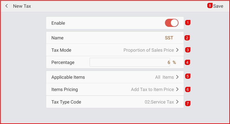
Task: Toggle the Enable switch off
Action: [172, 23]
